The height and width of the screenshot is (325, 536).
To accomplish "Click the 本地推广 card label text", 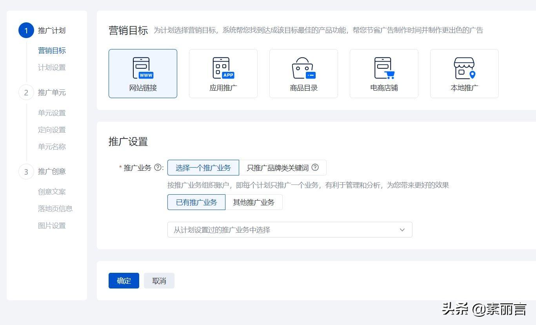I will tap(465, 88).
